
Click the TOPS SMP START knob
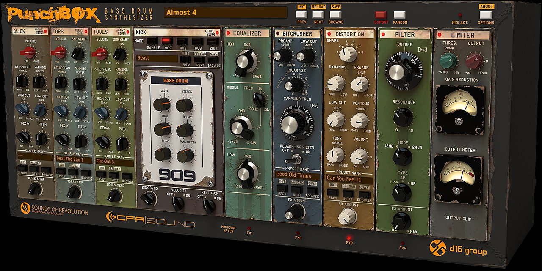pos(78,53)
